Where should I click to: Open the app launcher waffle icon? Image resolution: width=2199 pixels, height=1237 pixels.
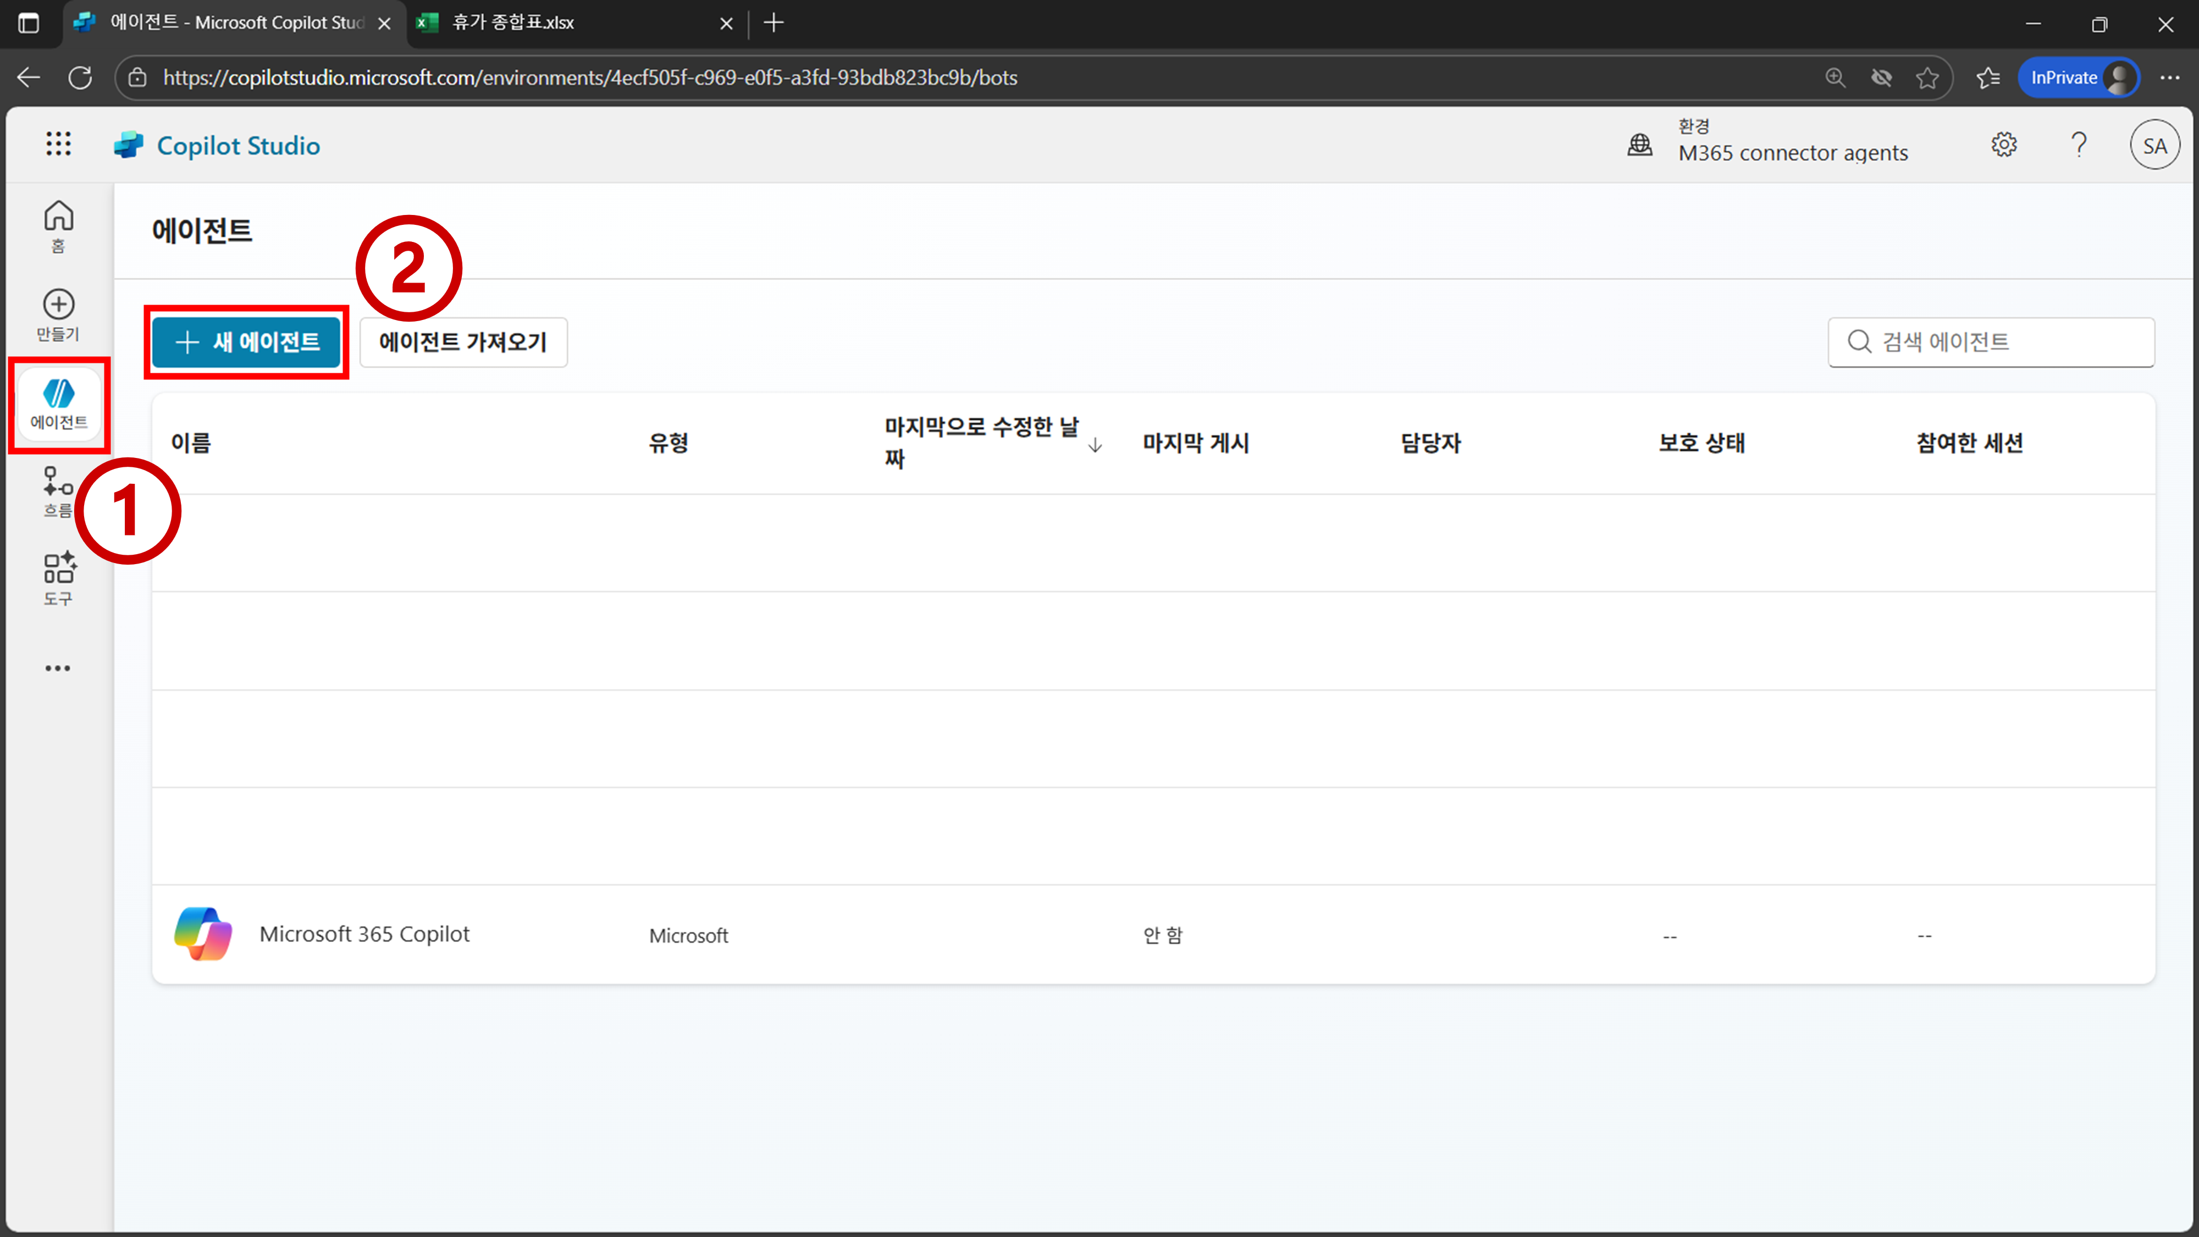tap(58, 143)
